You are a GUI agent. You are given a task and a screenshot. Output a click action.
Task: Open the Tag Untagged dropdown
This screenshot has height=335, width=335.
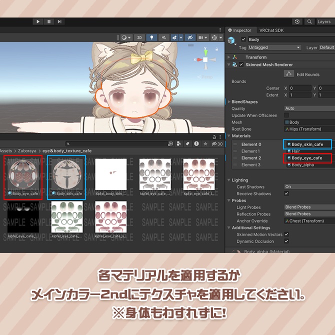tap(274, 47)
